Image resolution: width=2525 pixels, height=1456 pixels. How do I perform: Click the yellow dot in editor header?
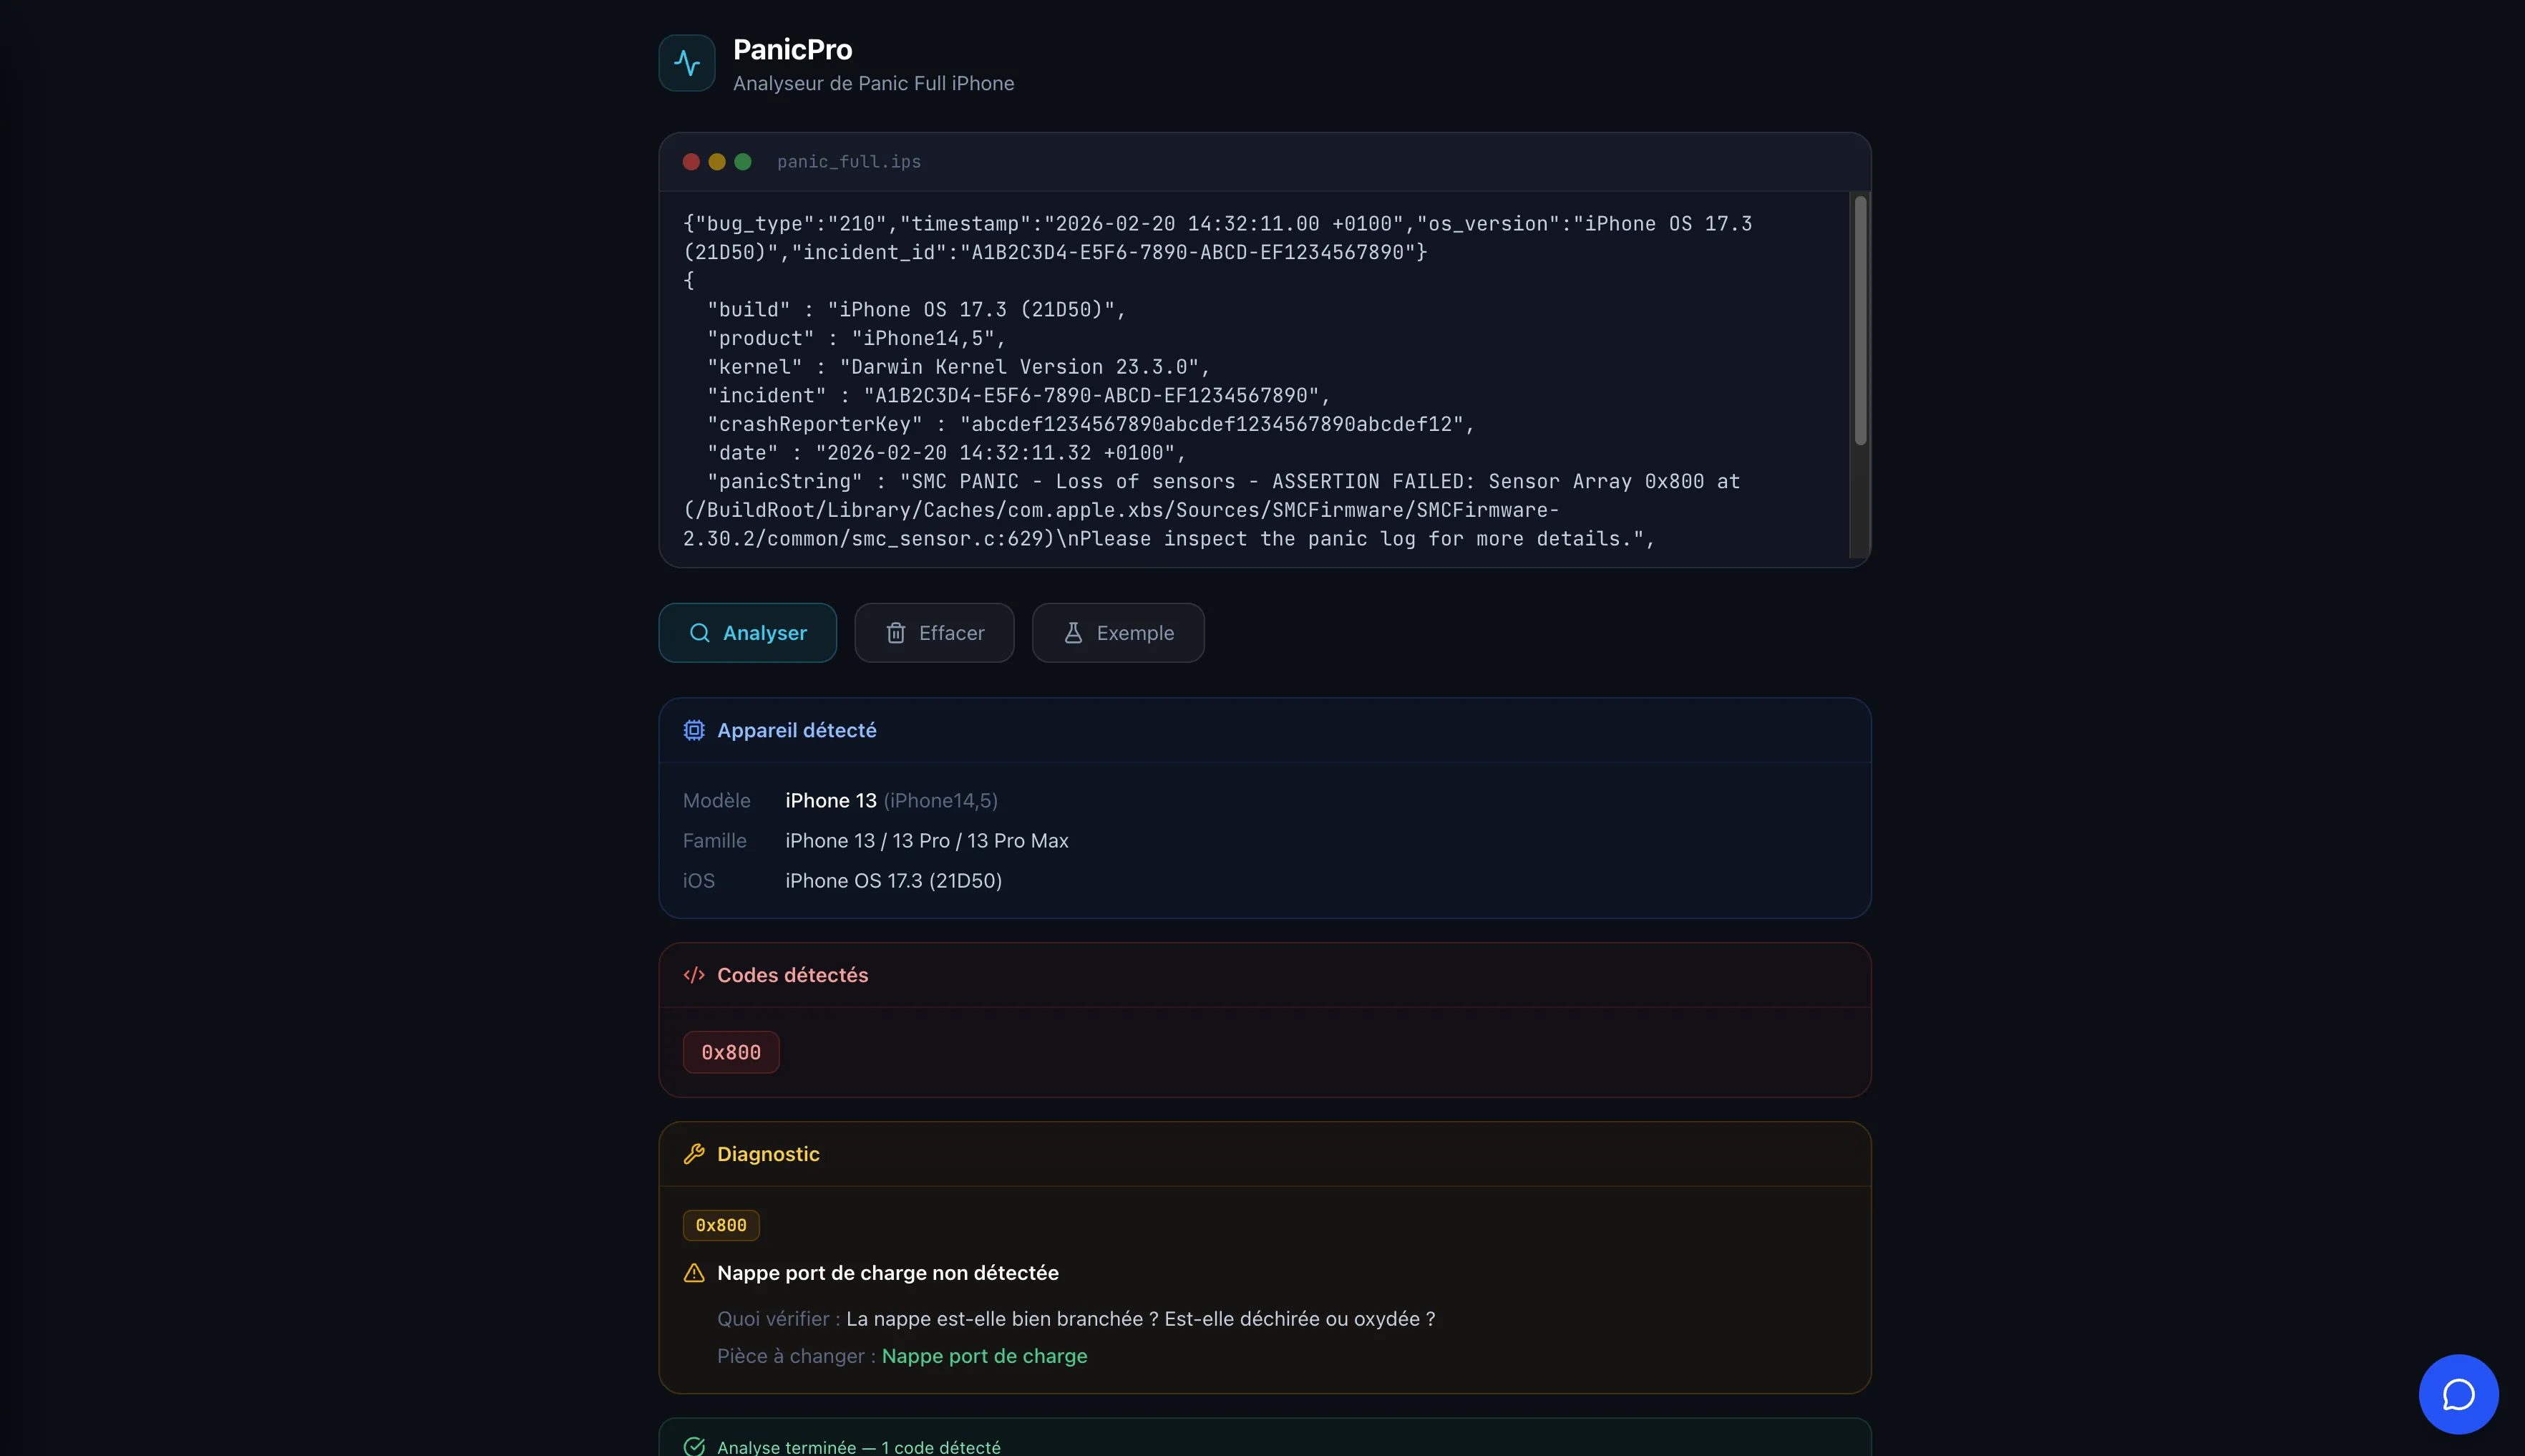(x=716, y=162)
